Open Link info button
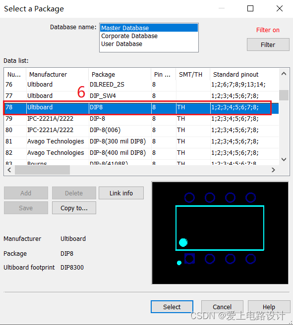Screen dimensions: 293x325 (x=121, y=193)
